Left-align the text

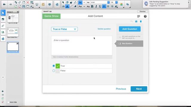pos(104,7)
